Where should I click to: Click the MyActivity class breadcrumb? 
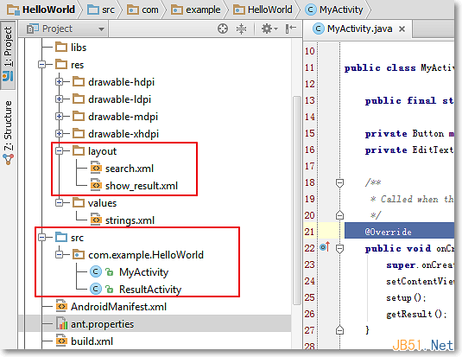point(334,10)
